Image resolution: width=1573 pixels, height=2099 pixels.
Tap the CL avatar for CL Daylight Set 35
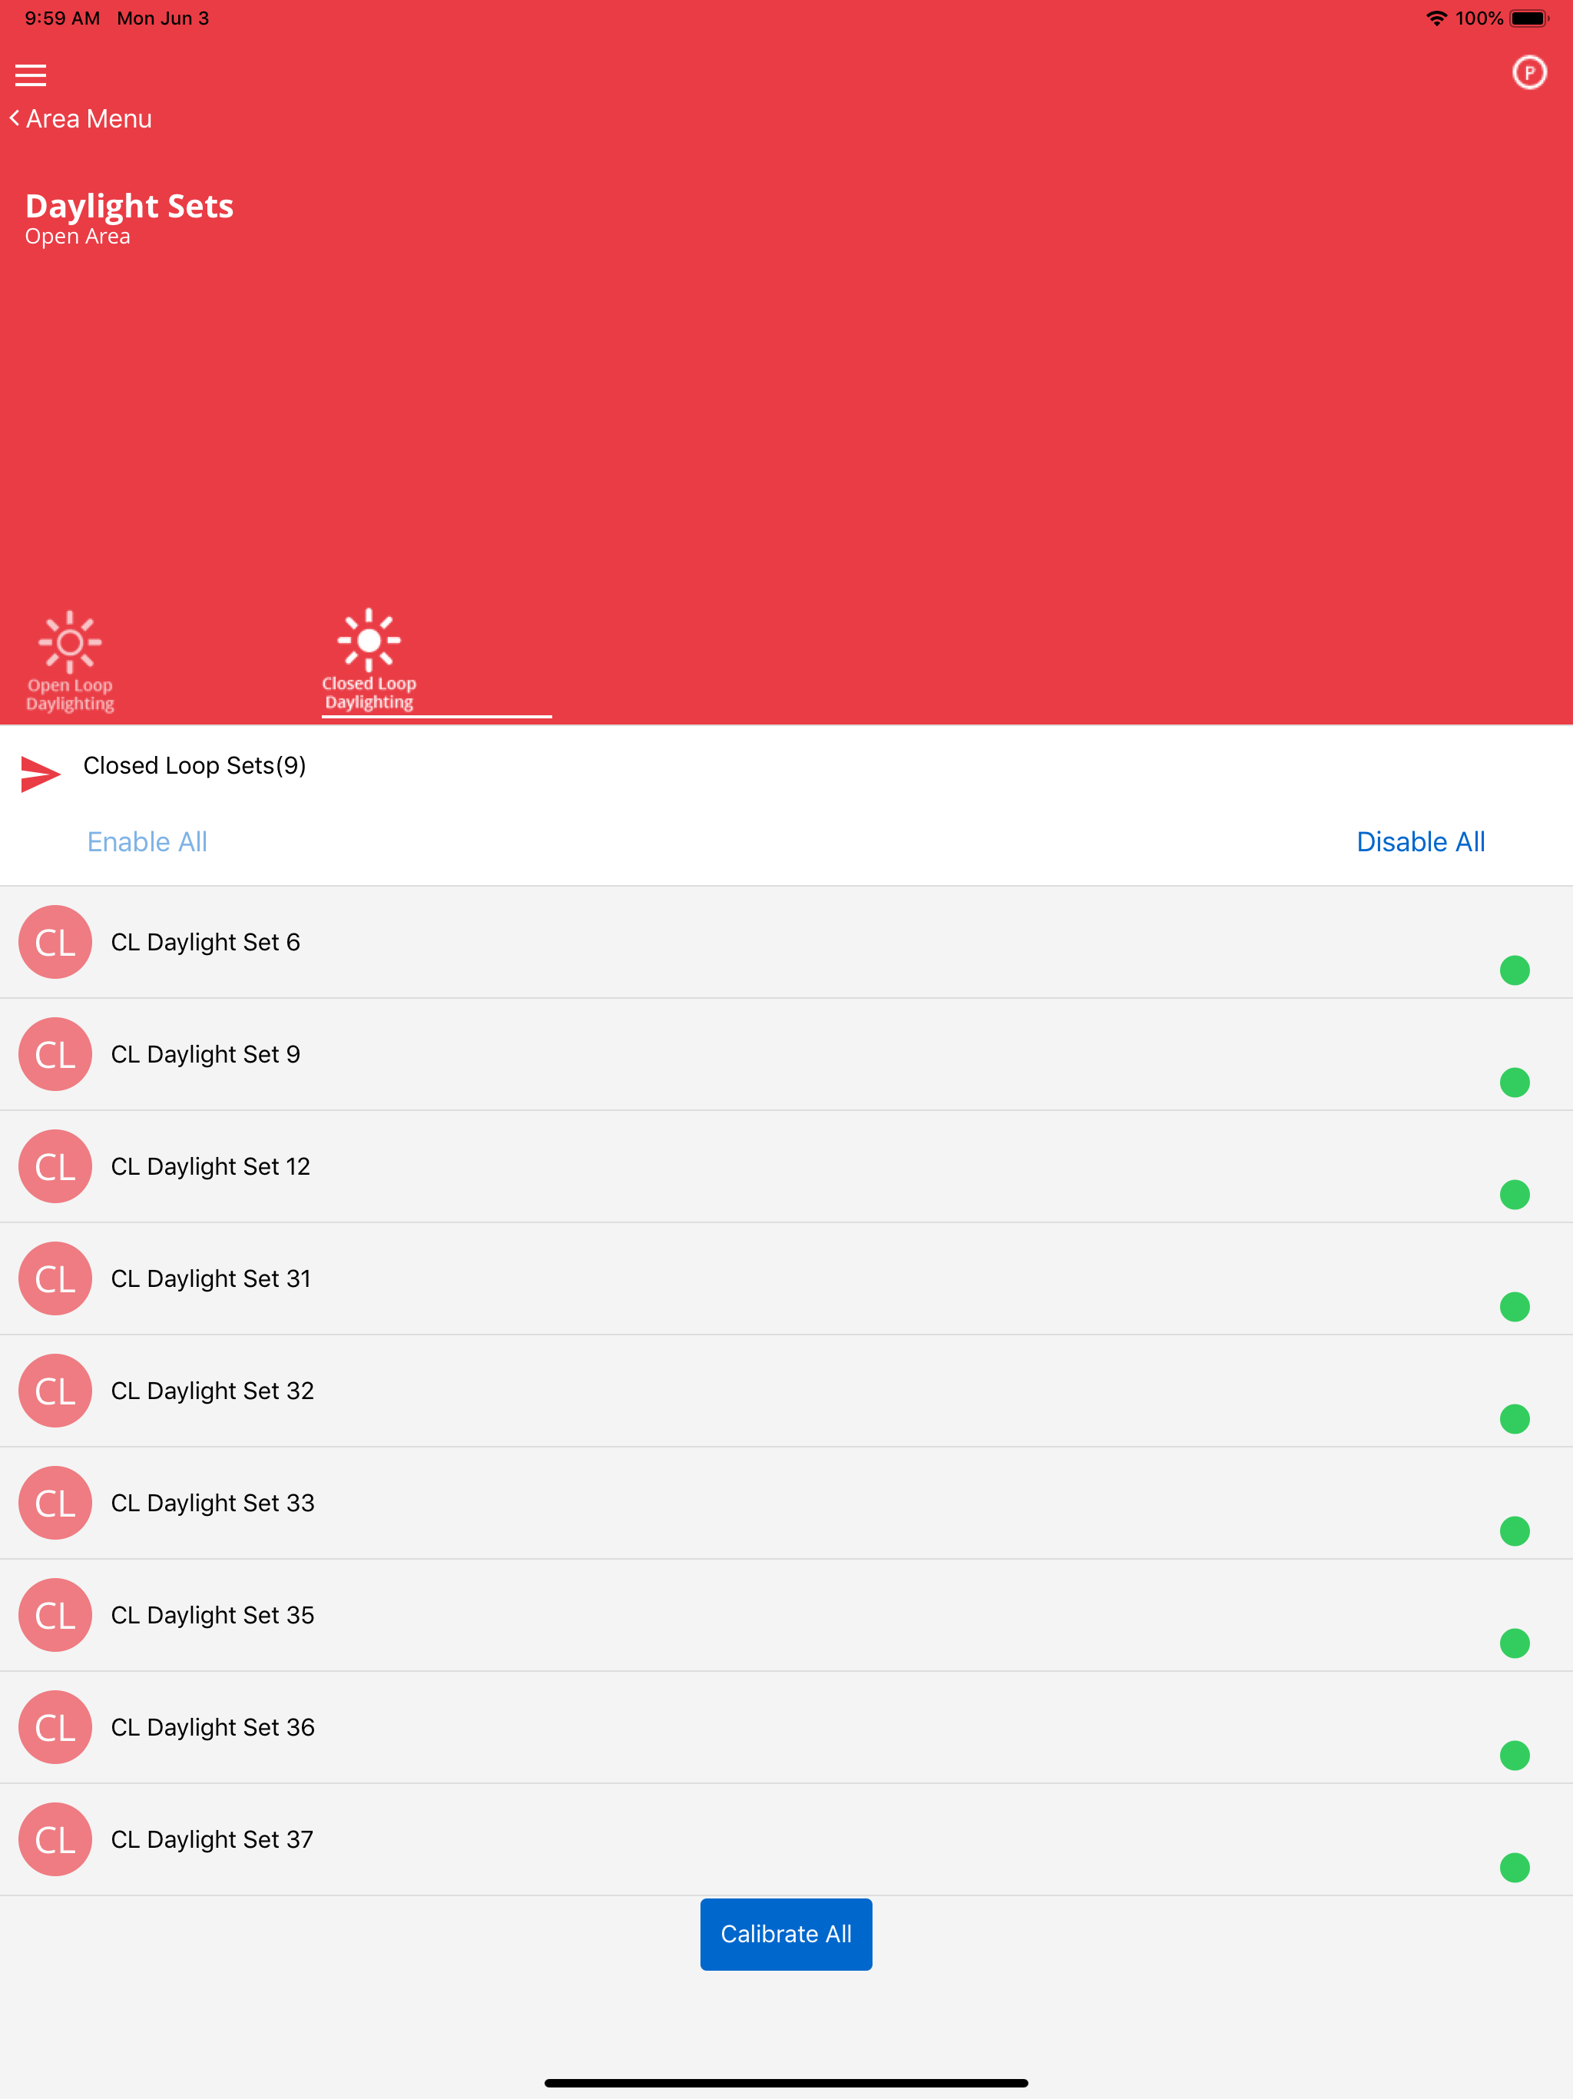(x=54, y=1615)
